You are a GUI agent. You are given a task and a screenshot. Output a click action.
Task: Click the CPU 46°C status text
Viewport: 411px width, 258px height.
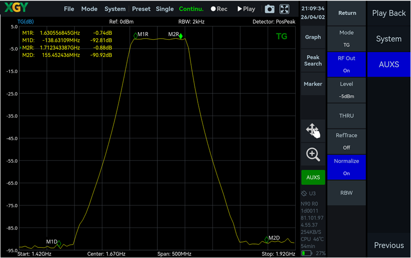click(x=312, y=239)
